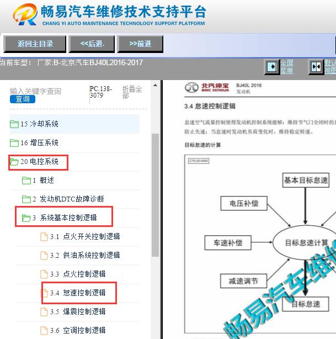The image size is (336, 339).
Task: Open 3.6 空调控制逻辑 document
Action: pyautogui.click(x=78, y=331)
